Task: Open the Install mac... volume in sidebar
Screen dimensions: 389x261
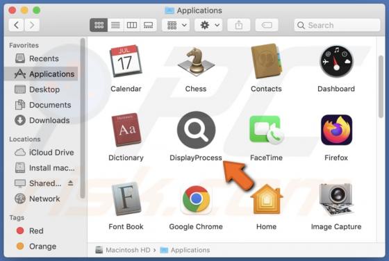Action: pyautogui.click(x=41, y=168)
